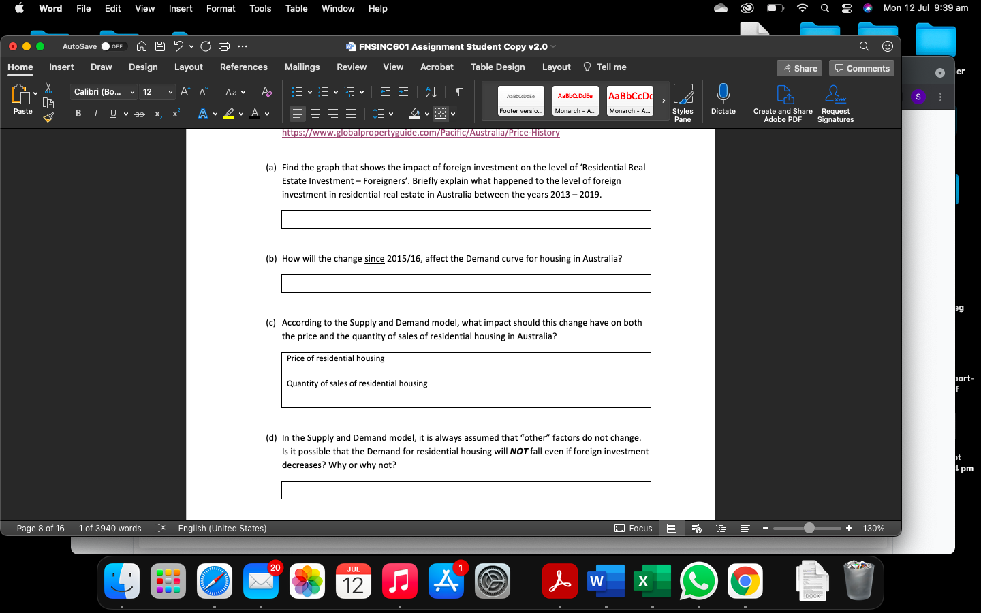Toggle center text alignment
The height and width of the screenshot is (613, 981).
click(315, 114)
